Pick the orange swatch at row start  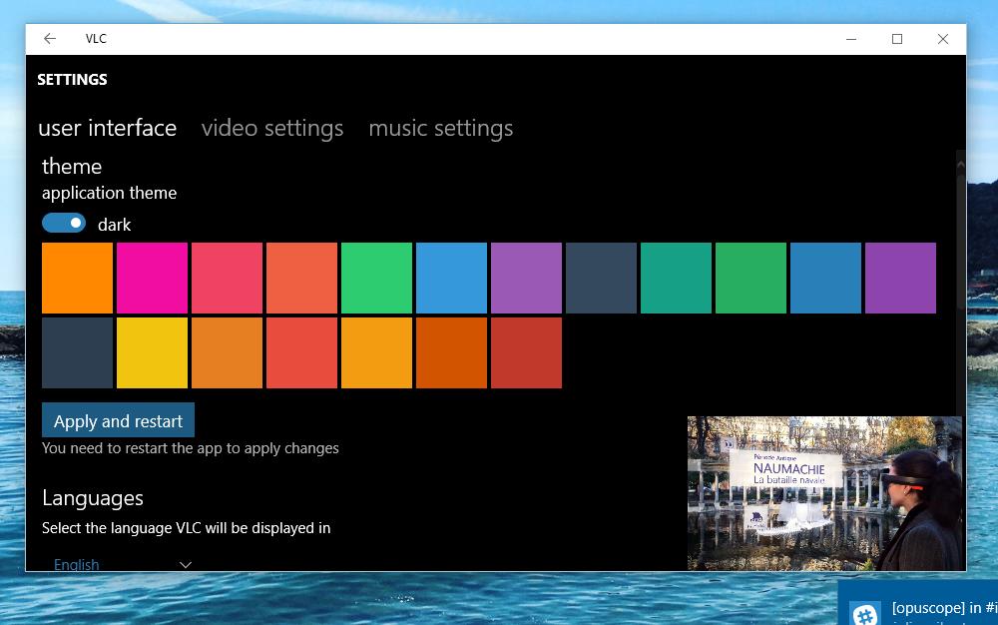pos(77,279)
